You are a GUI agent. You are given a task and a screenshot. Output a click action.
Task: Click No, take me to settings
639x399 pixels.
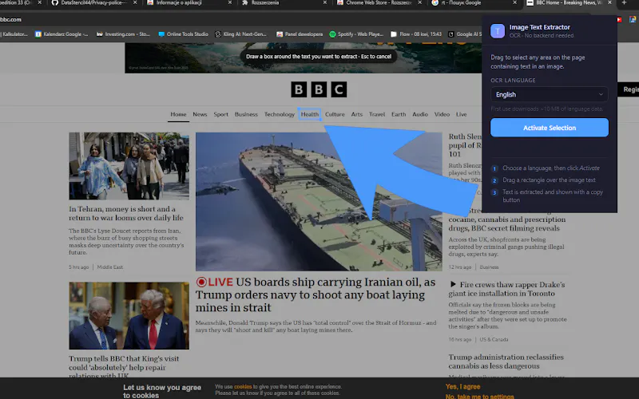point(479,396)
